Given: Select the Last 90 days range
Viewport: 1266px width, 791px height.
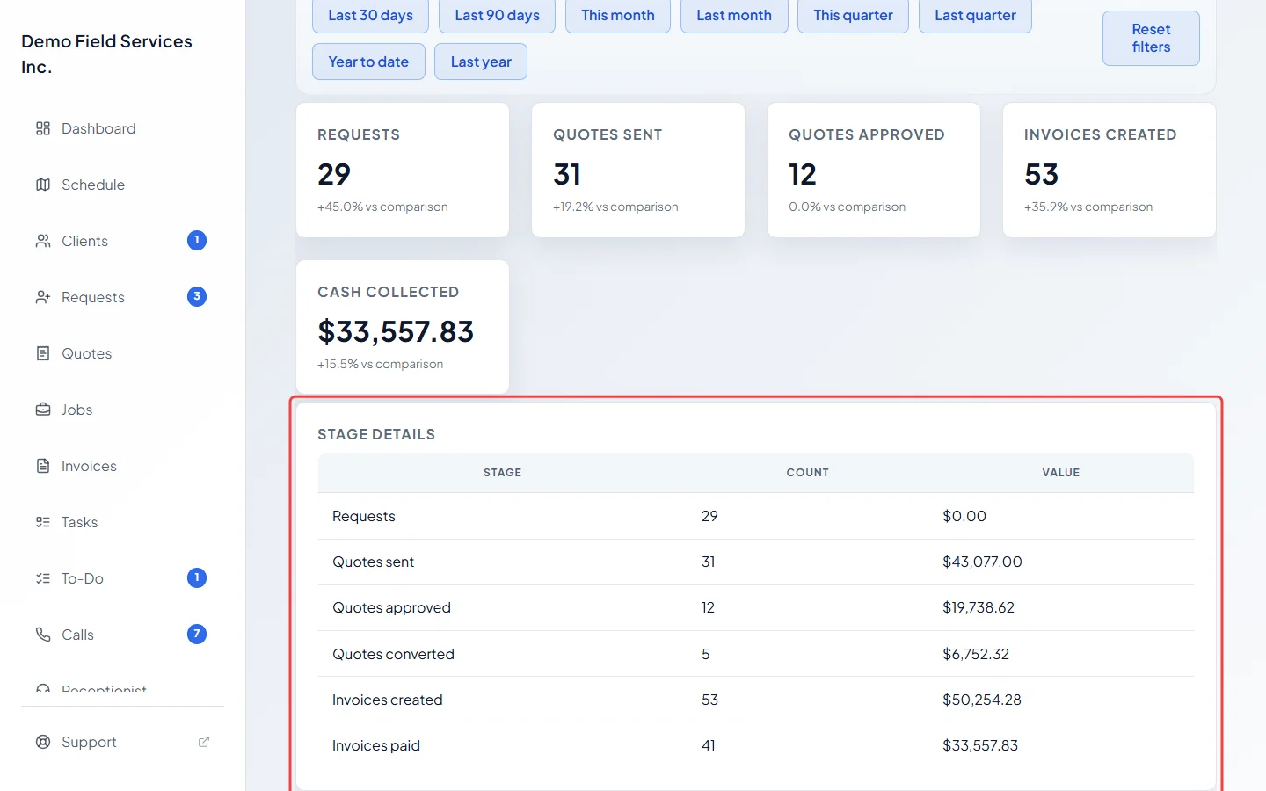Looking at the screenshot, I should 497,16.
